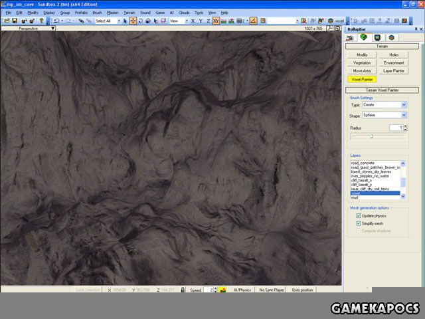Screen dimensions: 425x319
Task: Toggle the Simplify mesh checkbox
Action: coord(359,223)
